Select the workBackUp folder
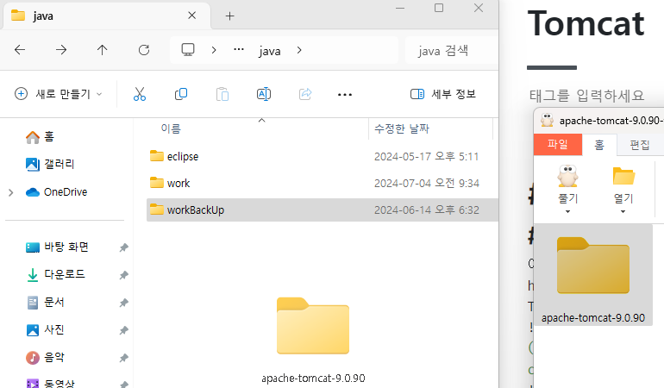This screenshot has width=664, height=388. pos(322,210)
